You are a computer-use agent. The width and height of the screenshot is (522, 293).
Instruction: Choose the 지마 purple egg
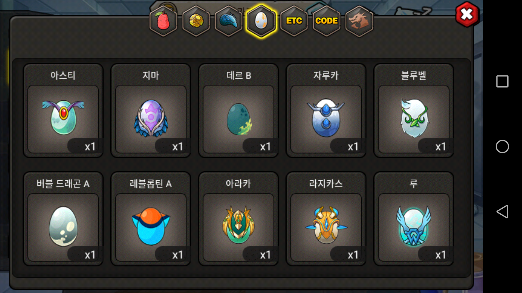coord(151,110)
